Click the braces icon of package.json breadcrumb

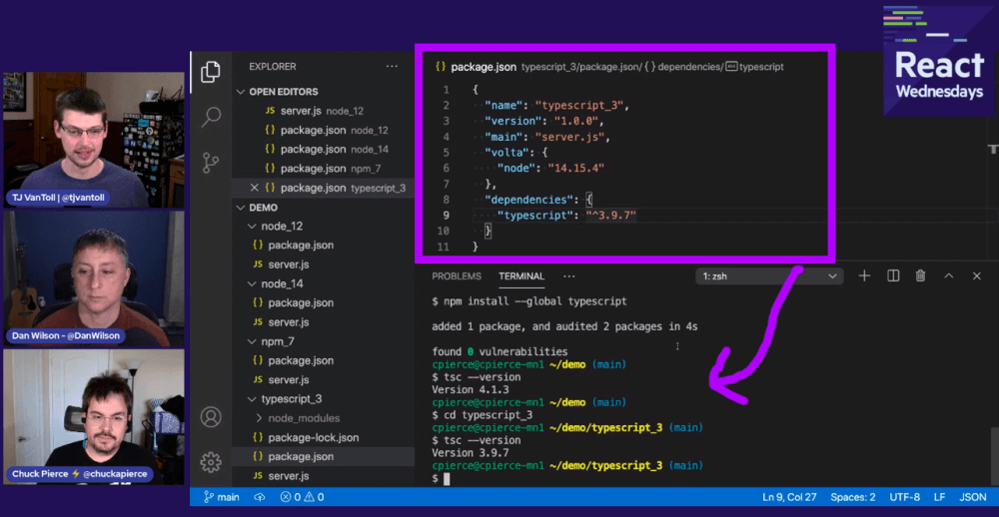click(441, 67)
